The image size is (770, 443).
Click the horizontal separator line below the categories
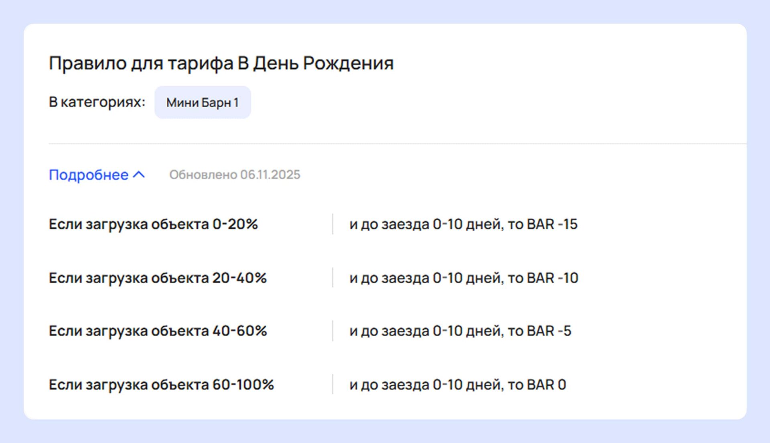click(x=397, y=143)
